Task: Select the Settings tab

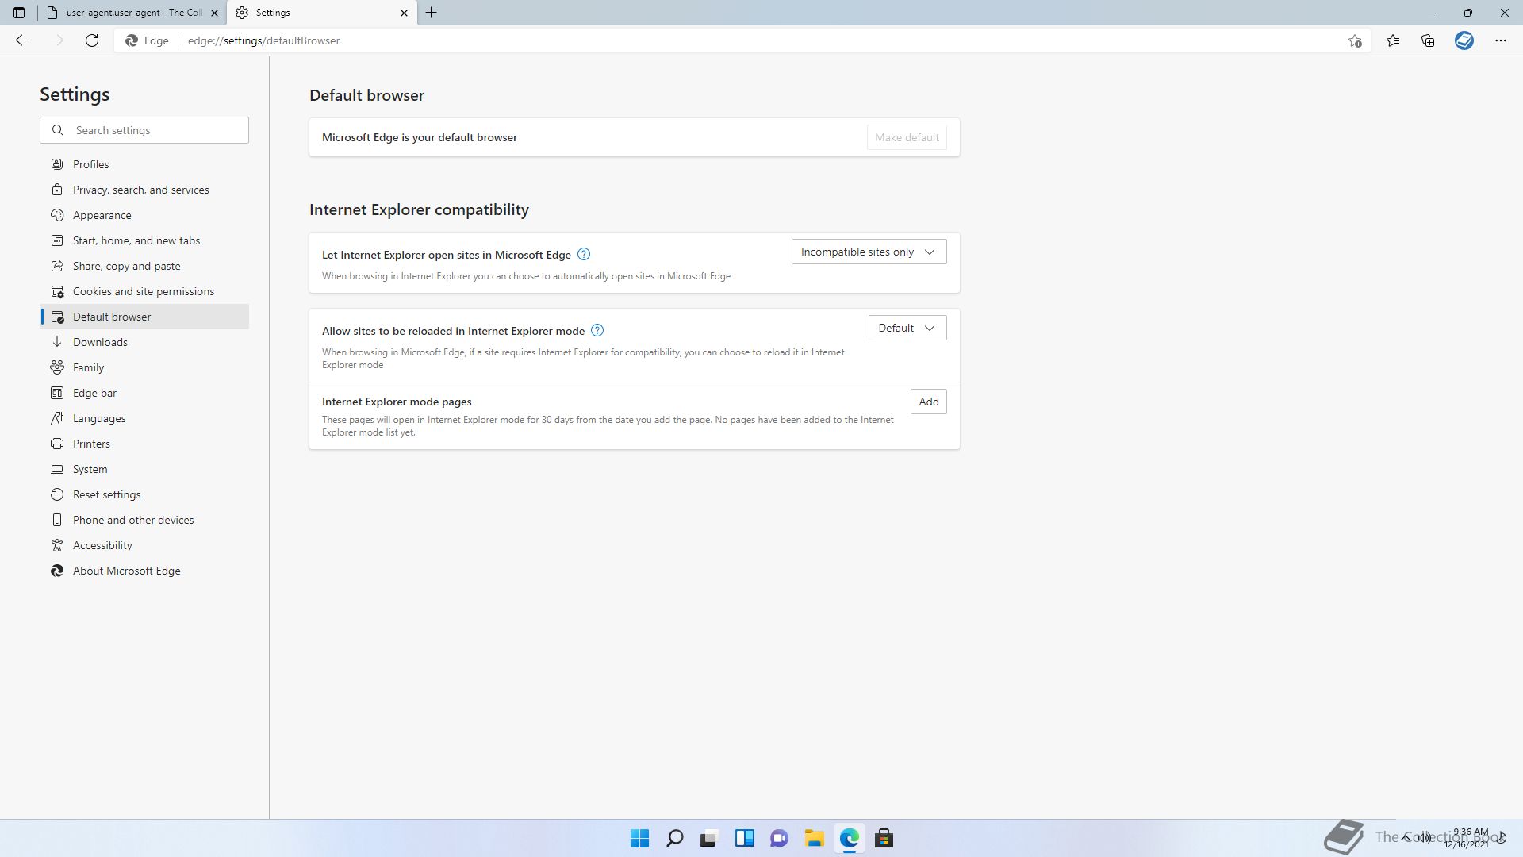Action: [321, 13]
